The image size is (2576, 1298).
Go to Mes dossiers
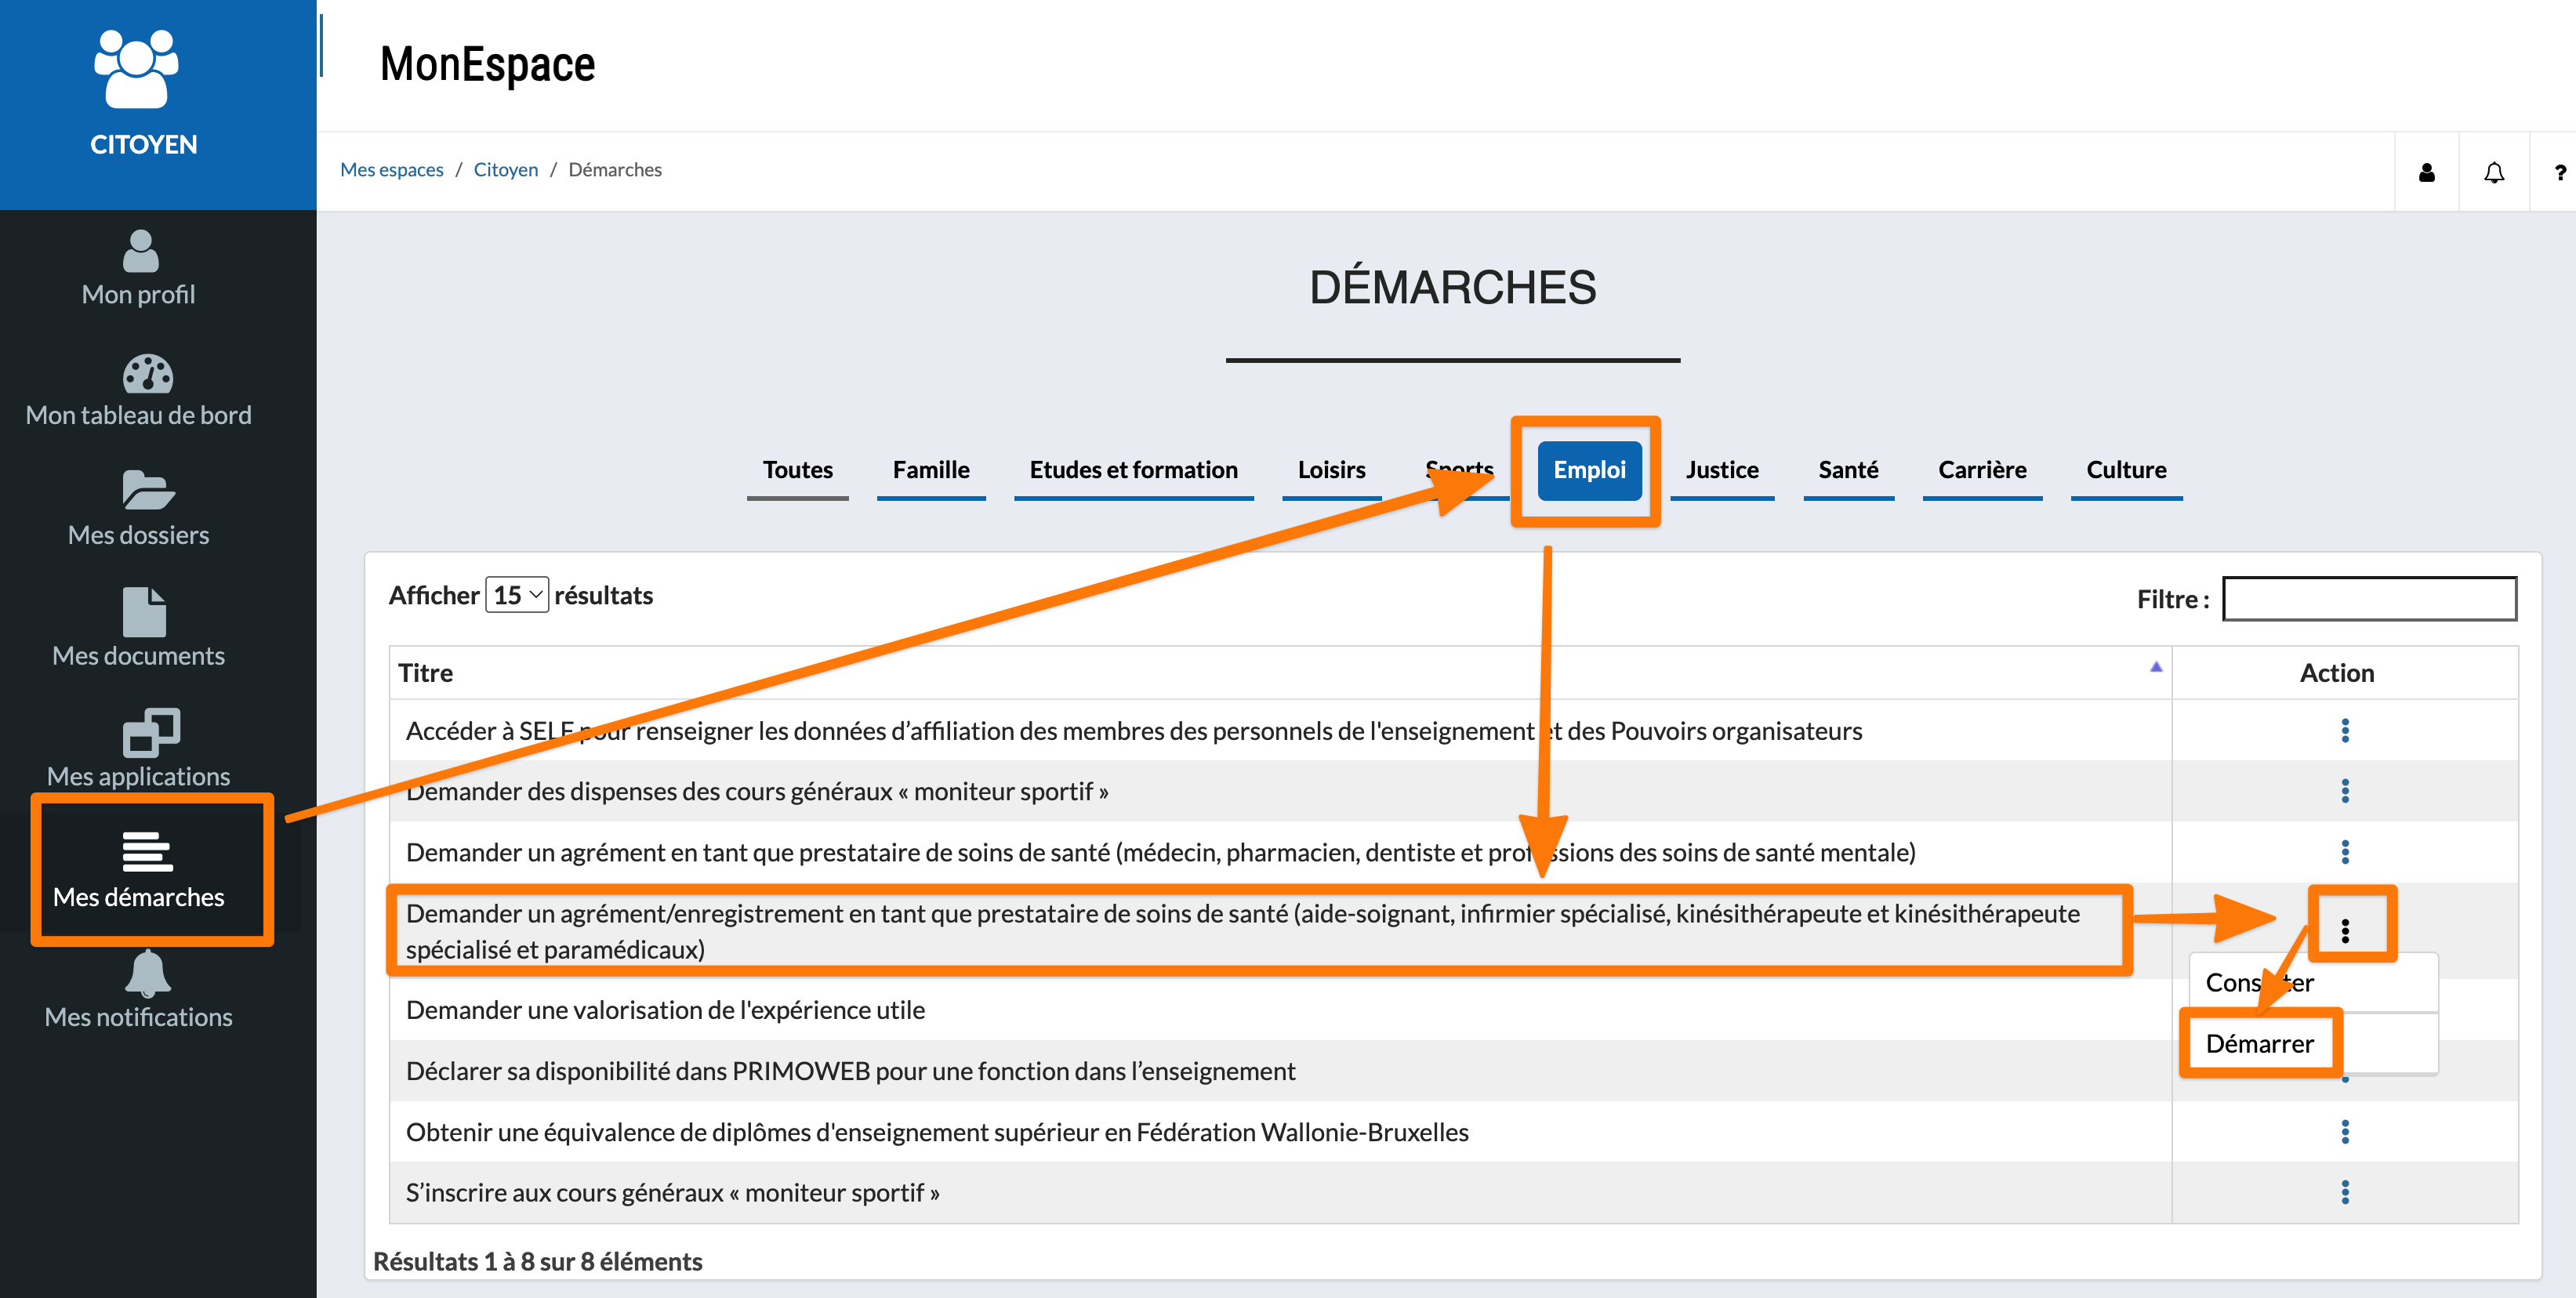(x=139, y=510)
